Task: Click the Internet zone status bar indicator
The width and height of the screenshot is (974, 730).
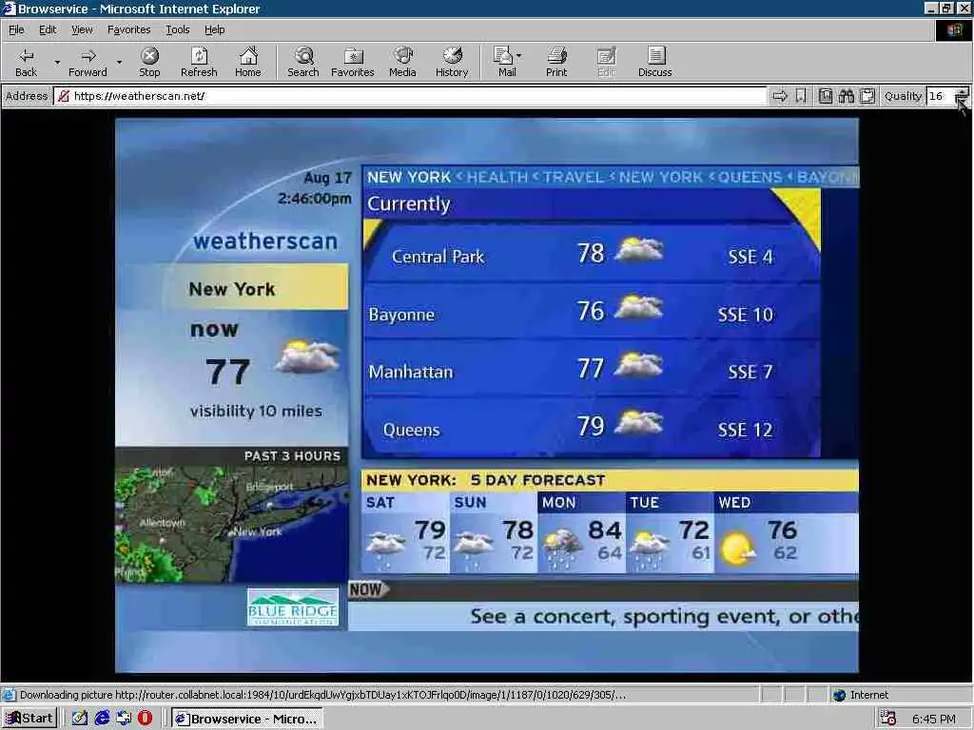Action: (x=860, y=695)
